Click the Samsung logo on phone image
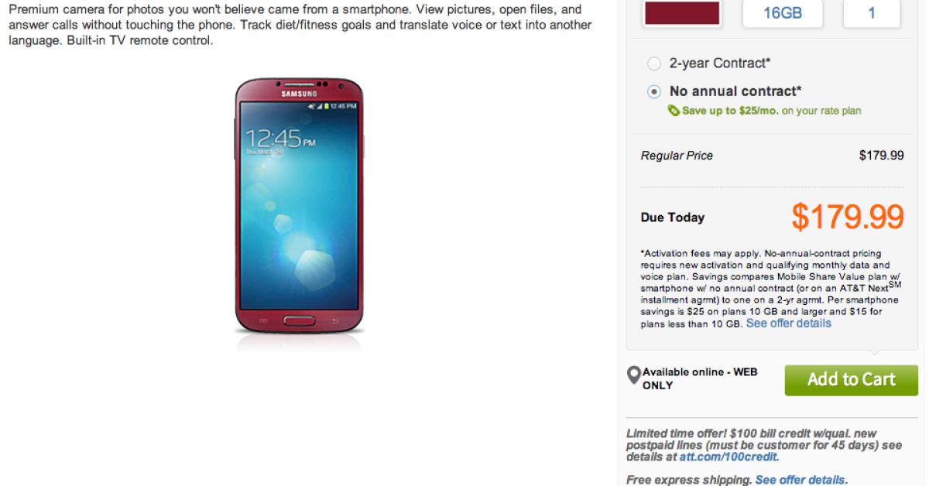Viewport: 929px width, 486px height. coord(299,94)
